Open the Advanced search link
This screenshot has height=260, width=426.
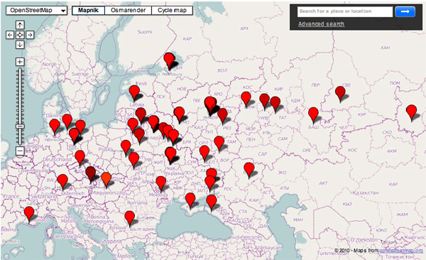(x=321, y=24)
